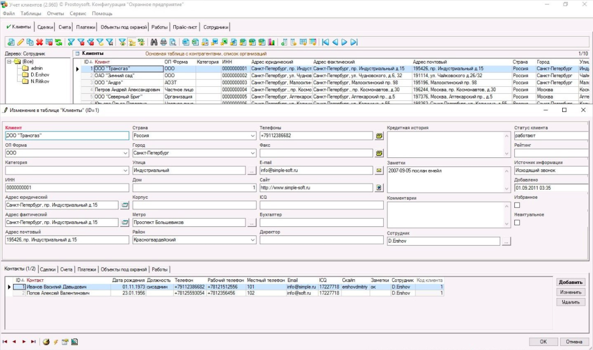Open the Страна dropdown list
Image resolution: width=593 pixels, height=350 pixels.
click(253, 136)
